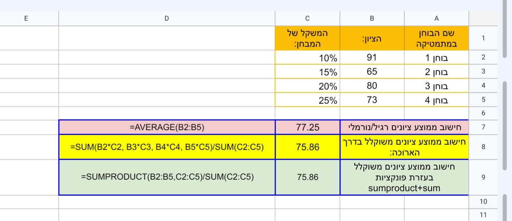
Task: Select row header 1
Action: (x=483, y=38)
